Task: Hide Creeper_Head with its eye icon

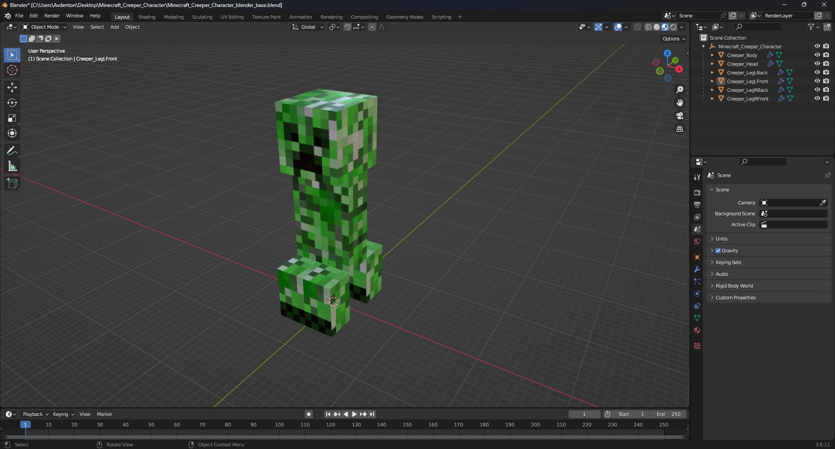Action: click(x=817, y=64)
